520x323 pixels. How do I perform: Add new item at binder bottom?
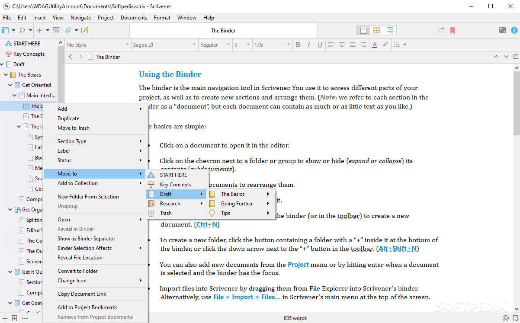(4, 318)
